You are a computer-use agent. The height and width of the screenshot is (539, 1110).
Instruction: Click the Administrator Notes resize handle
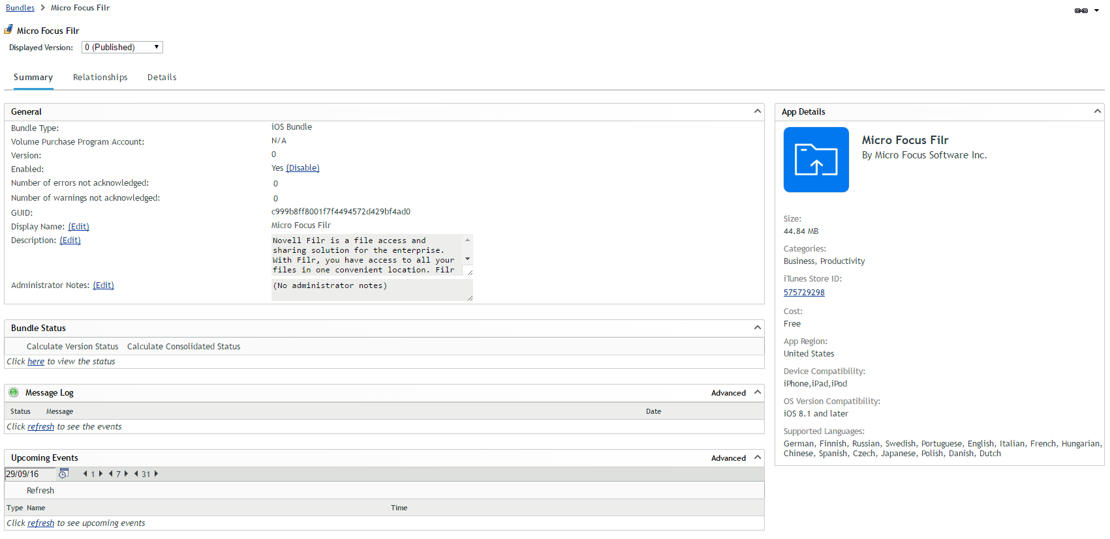[470, 298]
